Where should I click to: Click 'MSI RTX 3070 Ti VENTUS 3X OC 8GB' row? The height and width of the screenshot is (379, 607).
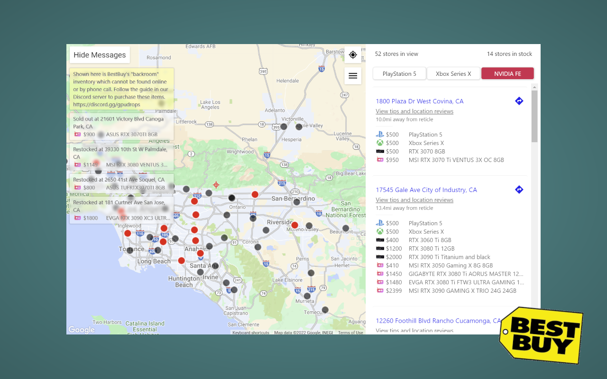point(440,160)
